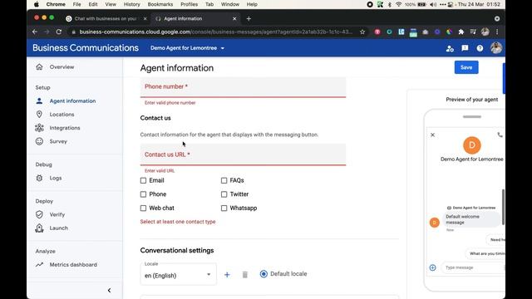This screenshot has height=299, width=532.
Task: Click the preview phone scrollbar
Action: pos(503,207)
